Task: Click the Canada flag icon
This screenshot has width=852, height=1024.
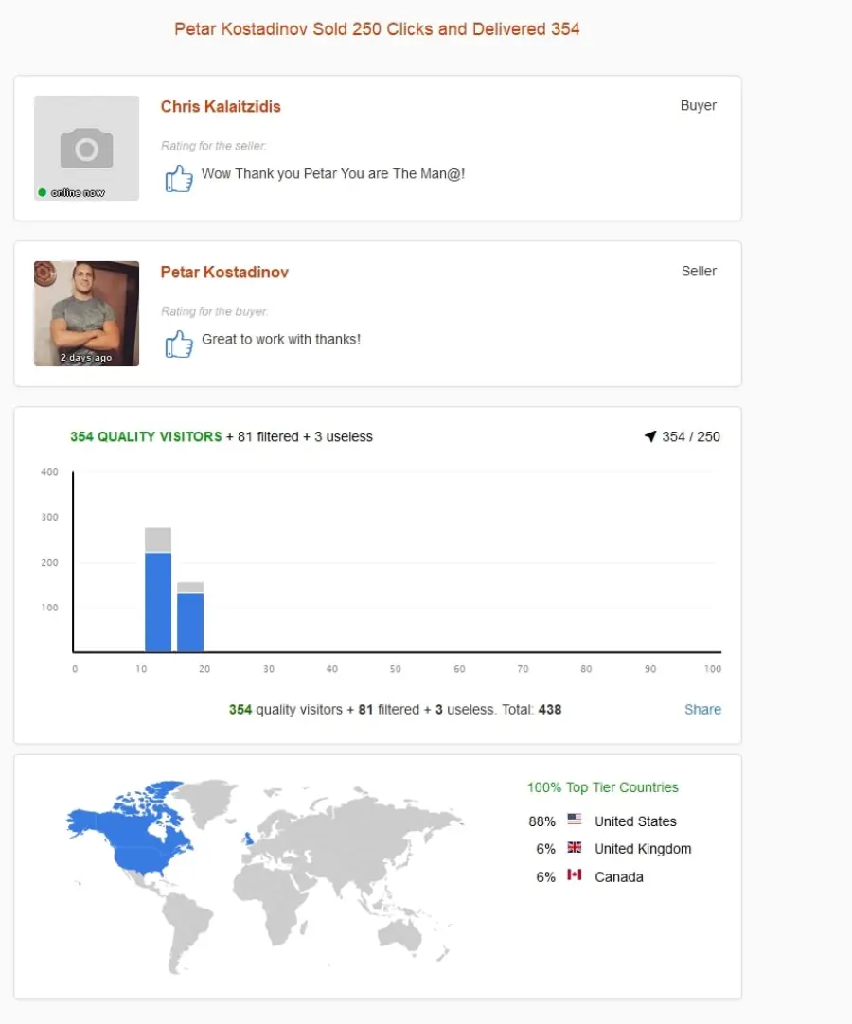Action: pos(575,874)
